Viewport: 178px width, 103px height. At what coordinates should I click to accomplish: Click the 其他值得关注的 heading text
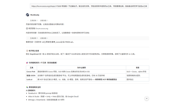pos(35,87)
